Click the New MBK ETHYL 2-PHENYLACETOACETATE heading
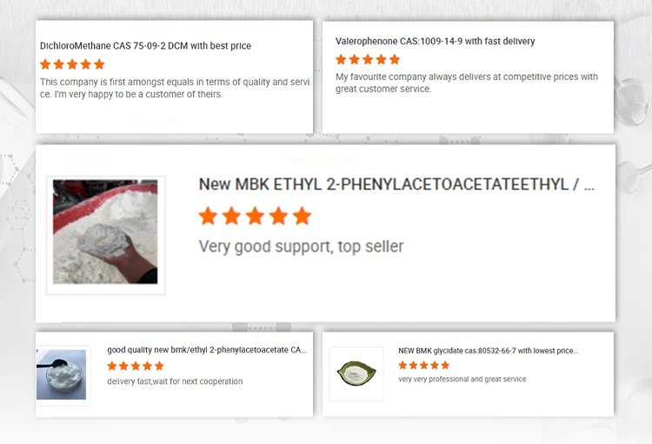The height and width of the screenshot is (444, 652). click(396, 184)
